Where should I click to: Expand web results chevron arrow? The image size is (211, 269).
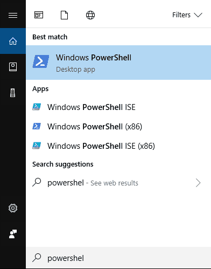coord(198,183)
